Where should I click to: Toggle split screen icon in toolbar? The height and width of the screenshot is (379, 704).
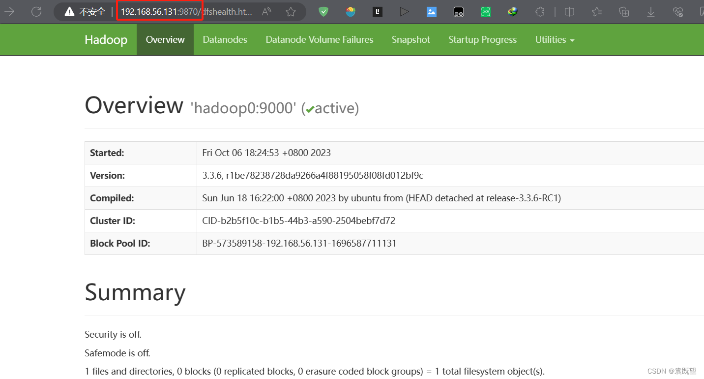point(570,12)
